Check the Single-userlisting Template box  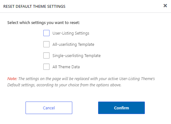[46, 55]
